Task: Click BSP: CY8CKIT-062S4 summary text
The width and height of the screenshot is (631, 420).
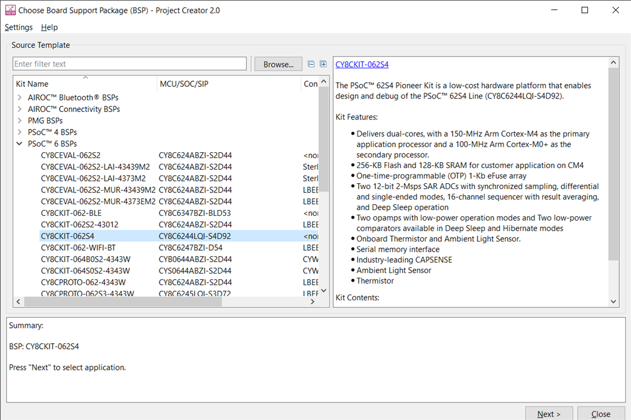Action: point(44,346)
